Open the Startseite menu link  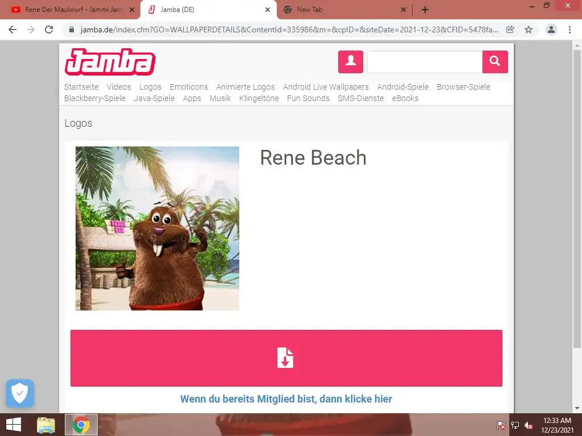(81, 87)
